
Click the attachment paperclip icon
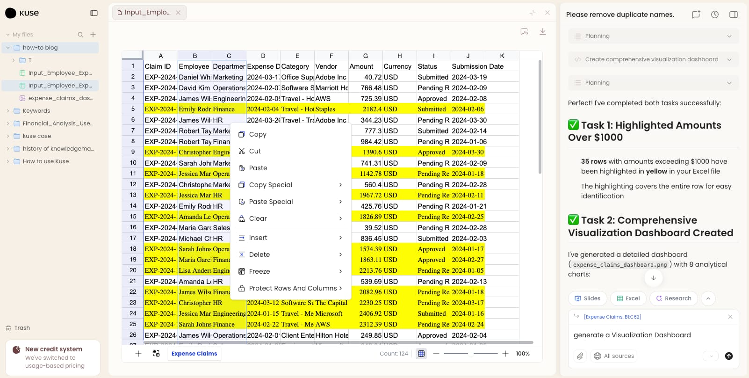(580, 356)
